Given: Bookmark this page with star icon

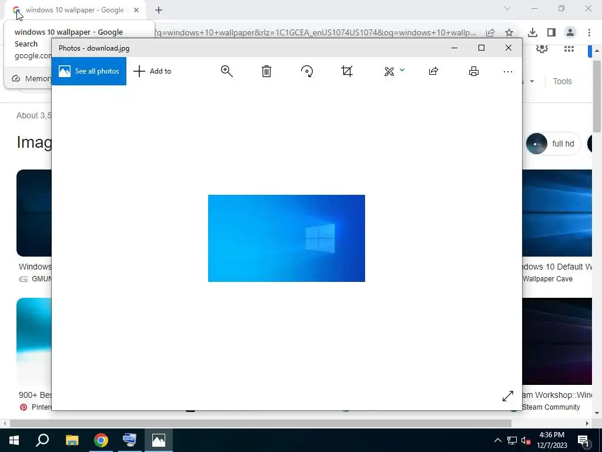Looking at the screenshot, I should tap(509, 33).
